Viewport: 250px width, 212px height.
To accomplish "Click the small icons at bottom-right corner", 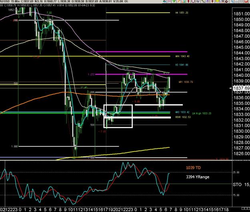I will (246, 208).
